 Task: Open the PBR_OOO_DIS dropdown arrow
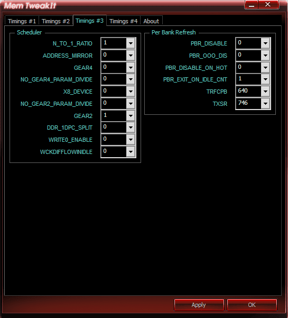pos(265,56)
